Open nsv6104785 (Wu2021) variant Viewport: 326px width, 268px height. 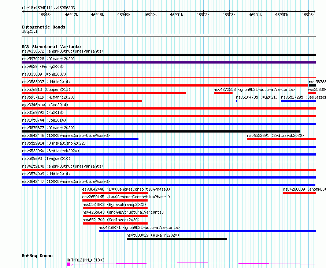[257, 97]
